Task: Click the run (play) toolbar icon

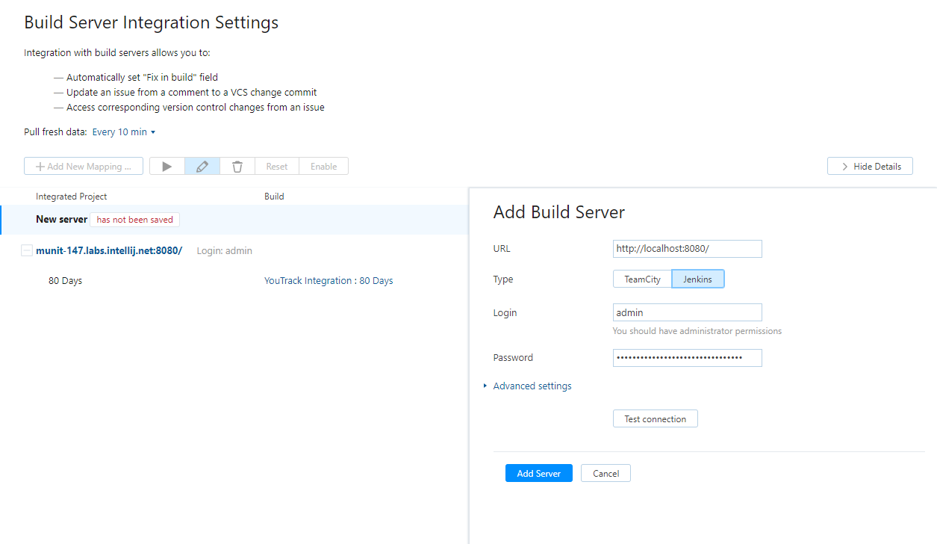Action: [x=167, y=167]
